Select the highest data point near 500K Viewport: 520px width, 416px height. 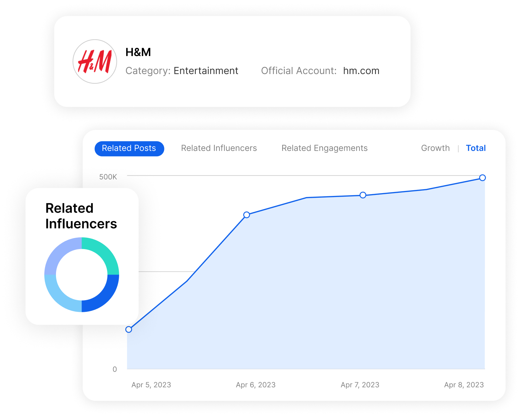[482, 178]
